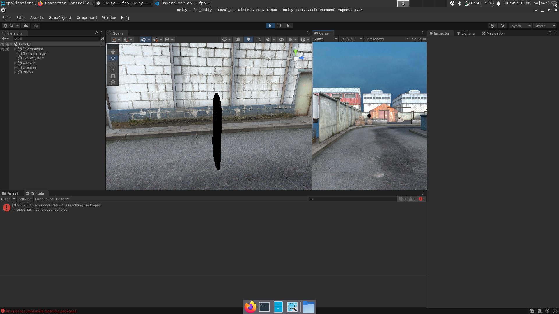The height and width of the screenshot is (314, 559).
Task: Click the Console search field
Action: coord(353,199)
